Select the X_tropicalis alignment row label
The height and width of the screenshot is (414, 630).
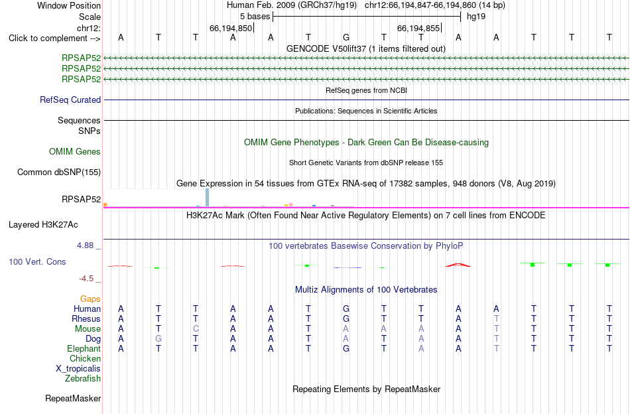point(78,369)
